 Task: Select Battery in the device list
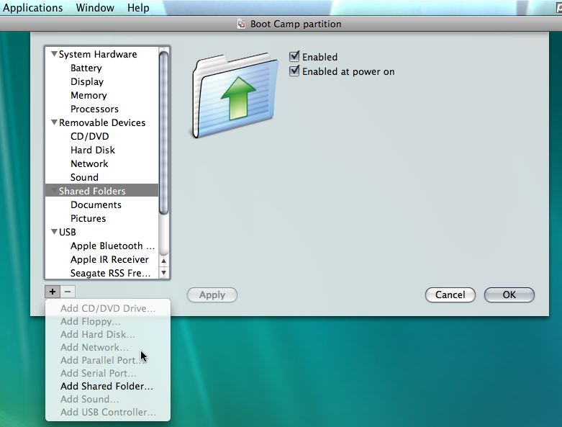(101, 68)
